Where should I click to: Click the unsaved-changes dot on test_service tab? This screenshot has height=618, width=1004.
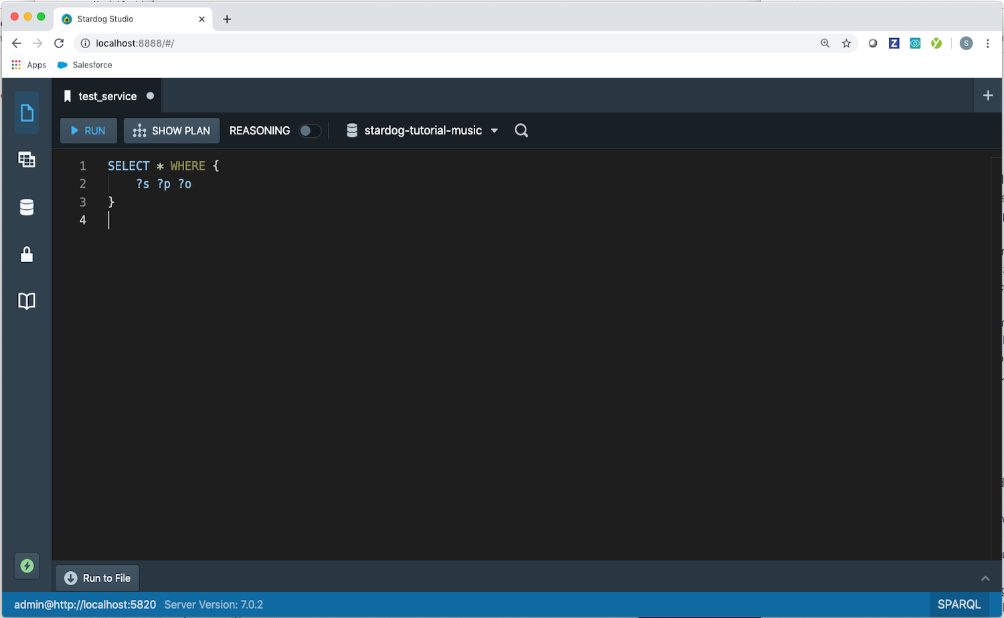[x=150, y=96]
